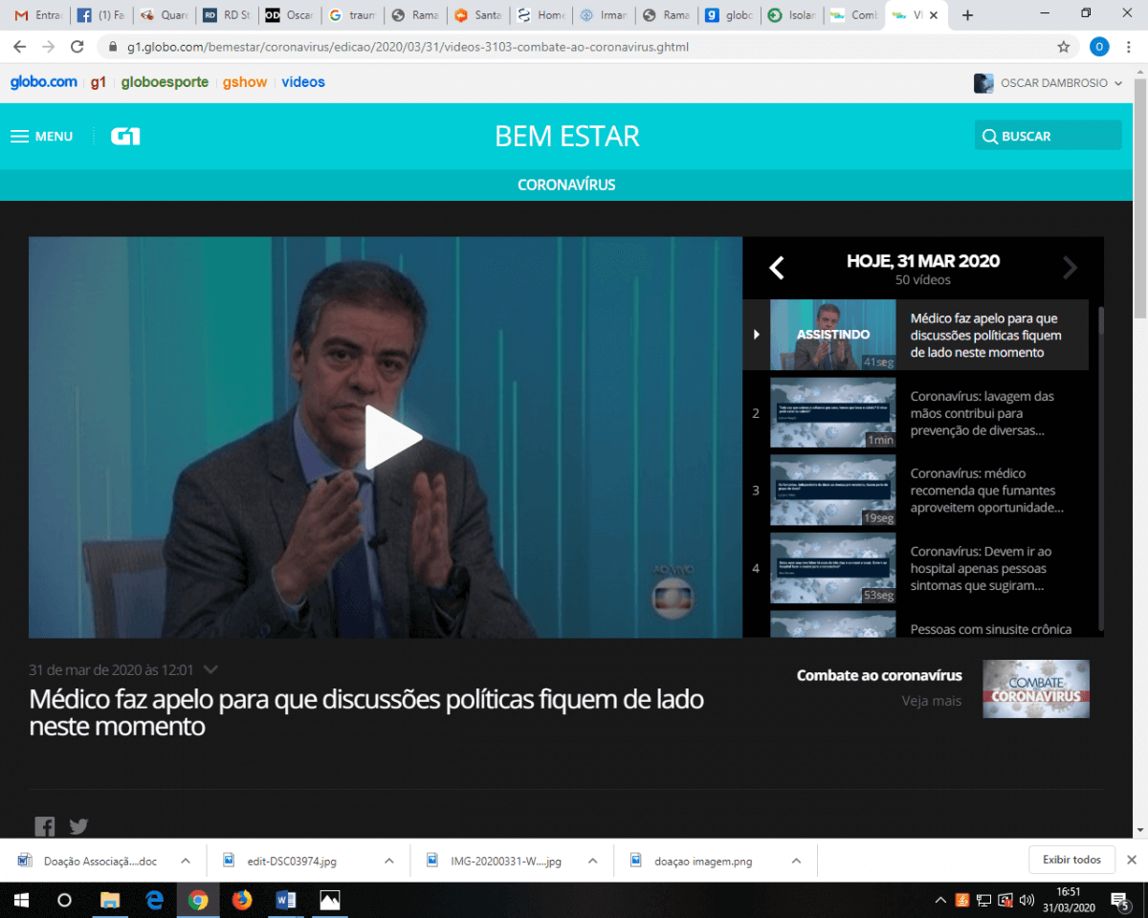Open the Chrome profile avatar
Viewport: 1148px width, 918px height.
coord(1099,47)
